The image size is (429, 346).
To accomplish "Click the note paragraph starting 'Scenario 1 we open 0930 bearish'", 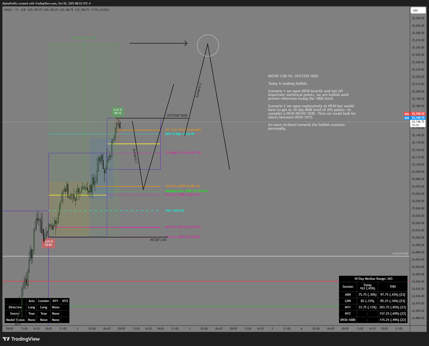I will coord(308,94).
